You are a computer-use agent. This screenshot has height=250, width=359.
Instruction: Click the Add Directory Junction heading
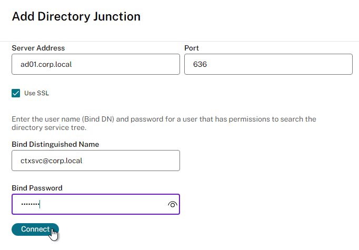[76, 16]
